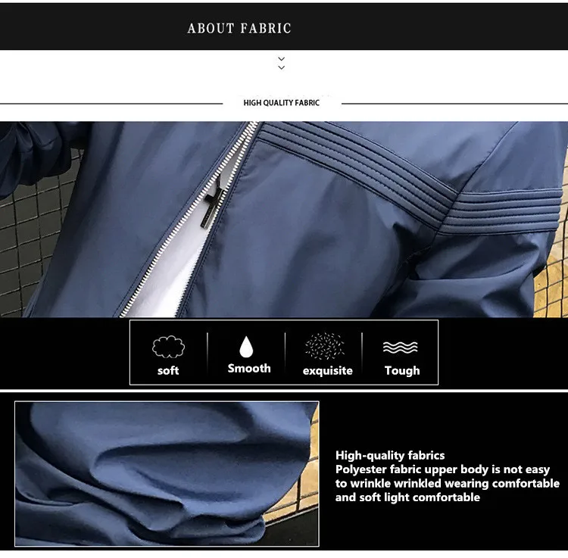Click the Polyester fabric upper body line
This screenshot has height=558, width=568.
[443, 469]
